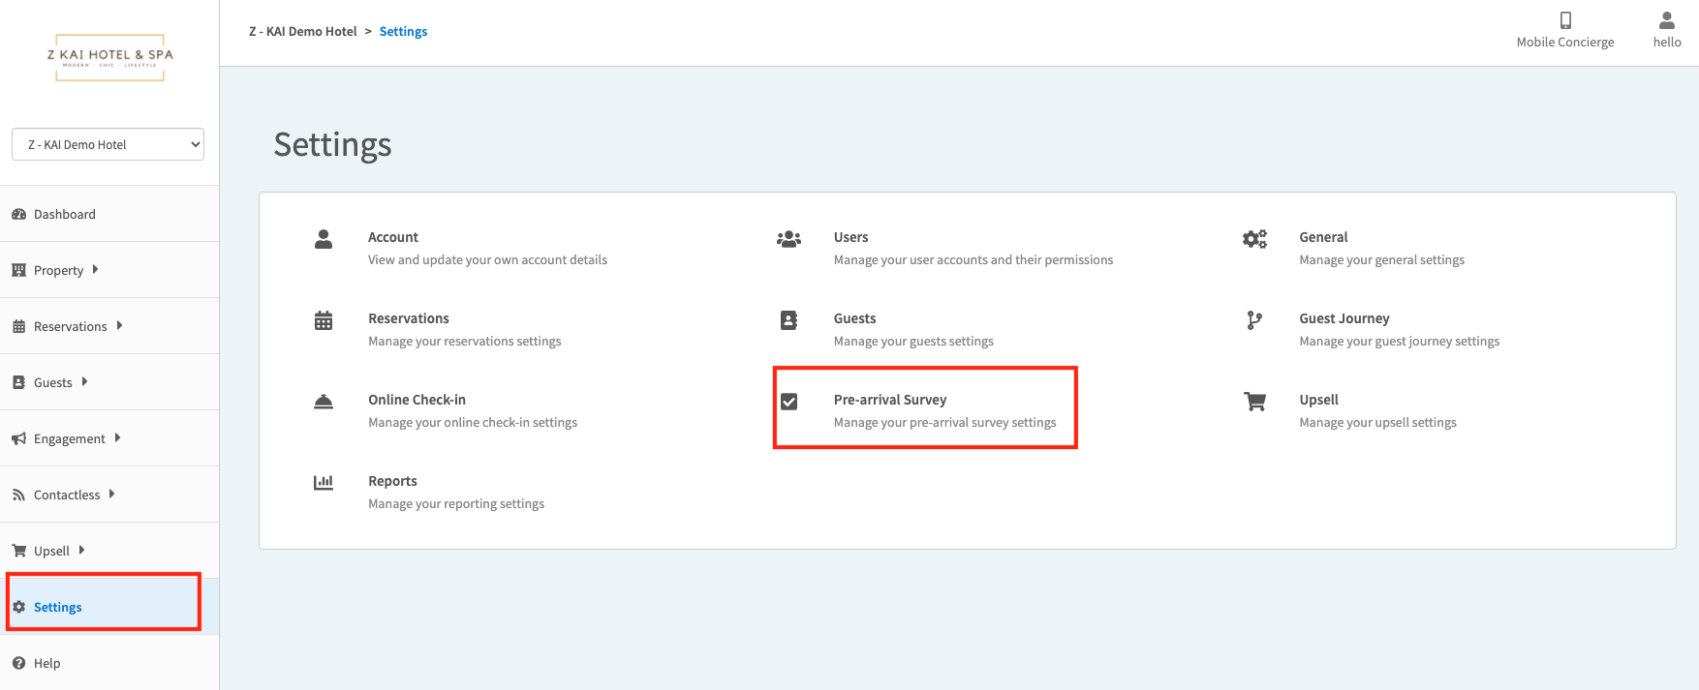This screenshot has width=1699, height=690.
Task: Click the Account person icon
Action: pos(324,239)
